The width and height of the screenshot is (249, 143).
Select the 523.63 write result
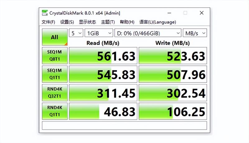[x=173, y=55]
